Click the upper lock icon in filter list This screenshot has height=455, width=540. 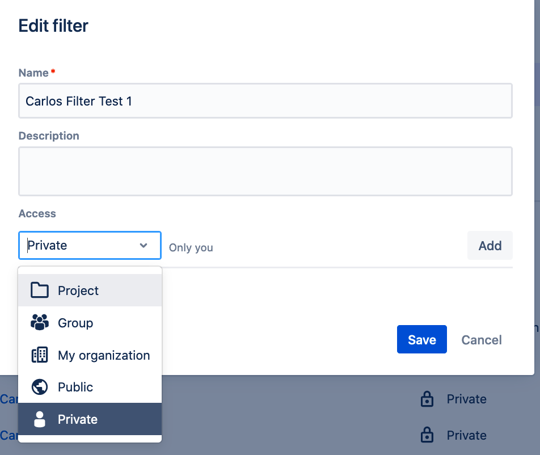tap(427, 399)
